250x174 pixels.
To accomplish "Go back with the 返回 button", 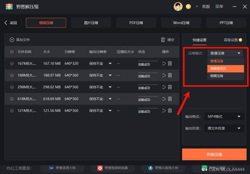I will point(11,23).
